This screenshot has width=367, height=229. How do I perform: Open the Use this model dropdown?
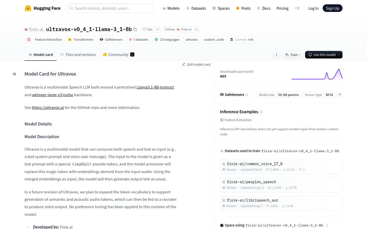pyautogui.click(x=324, y=55)
